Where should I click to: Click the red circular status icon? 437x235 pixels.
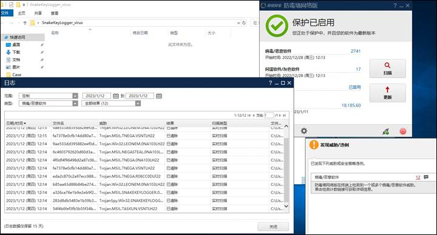point(403,131)
